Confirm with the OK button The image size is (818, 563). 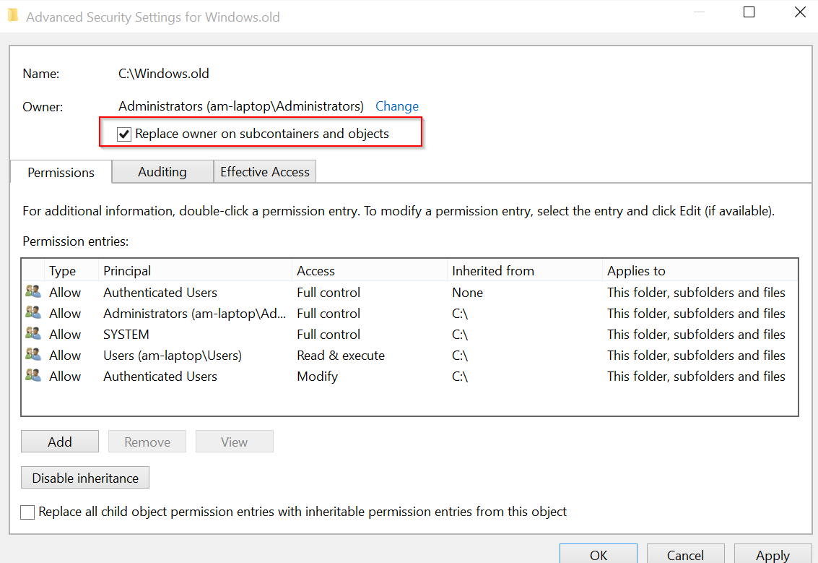[x=598, y=554]
